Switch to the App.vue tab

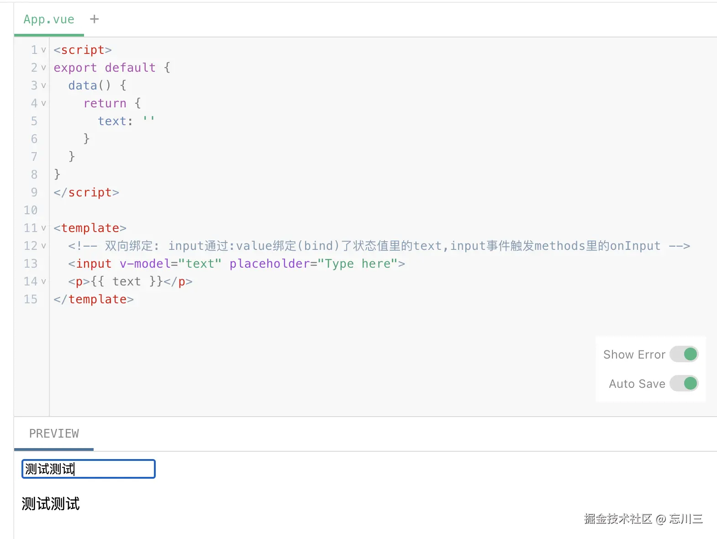click(49, 20)
